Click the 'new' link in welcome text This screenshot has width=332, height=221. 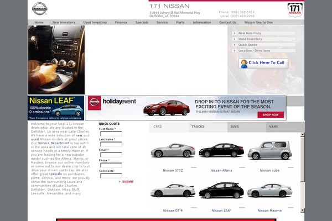pos(79,135)
